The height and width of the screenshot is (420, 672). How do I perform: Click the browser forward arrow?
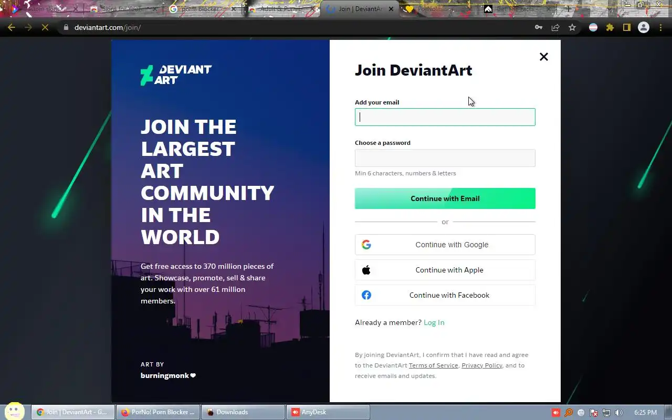(28, 27)
